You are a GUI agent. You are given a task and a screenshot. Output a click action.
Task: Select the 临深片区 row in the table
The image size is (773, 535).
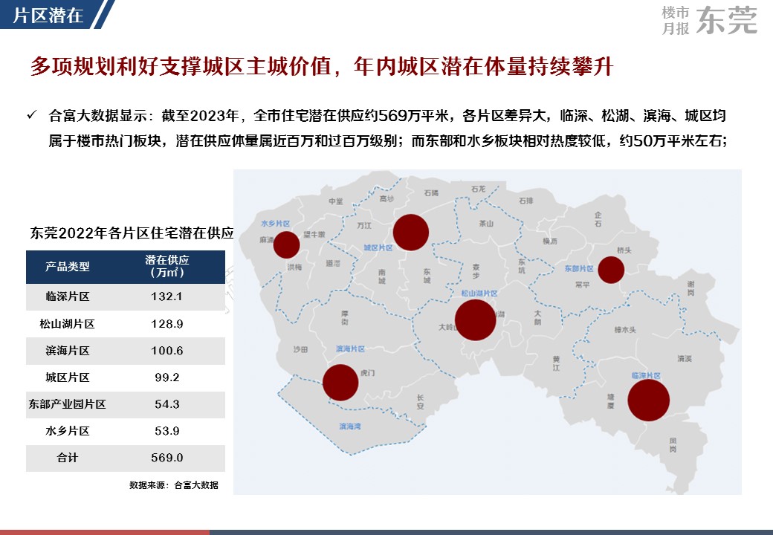click(x=67, y=296)
